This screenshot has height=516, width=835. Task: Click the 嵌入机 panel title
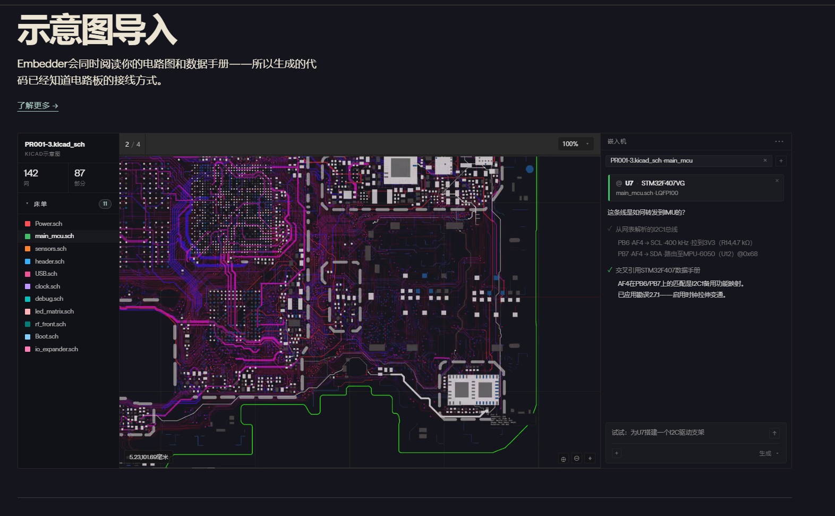point(617,141)
